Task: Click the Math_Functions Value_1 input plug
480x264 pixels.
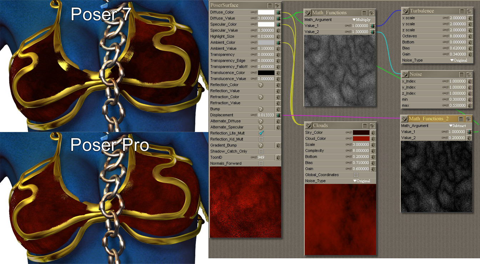Action: pyautogui.click(x=372, y=26)
